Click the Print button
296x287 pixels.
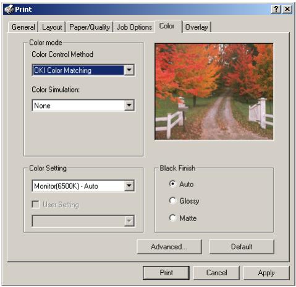click(166, 273)
